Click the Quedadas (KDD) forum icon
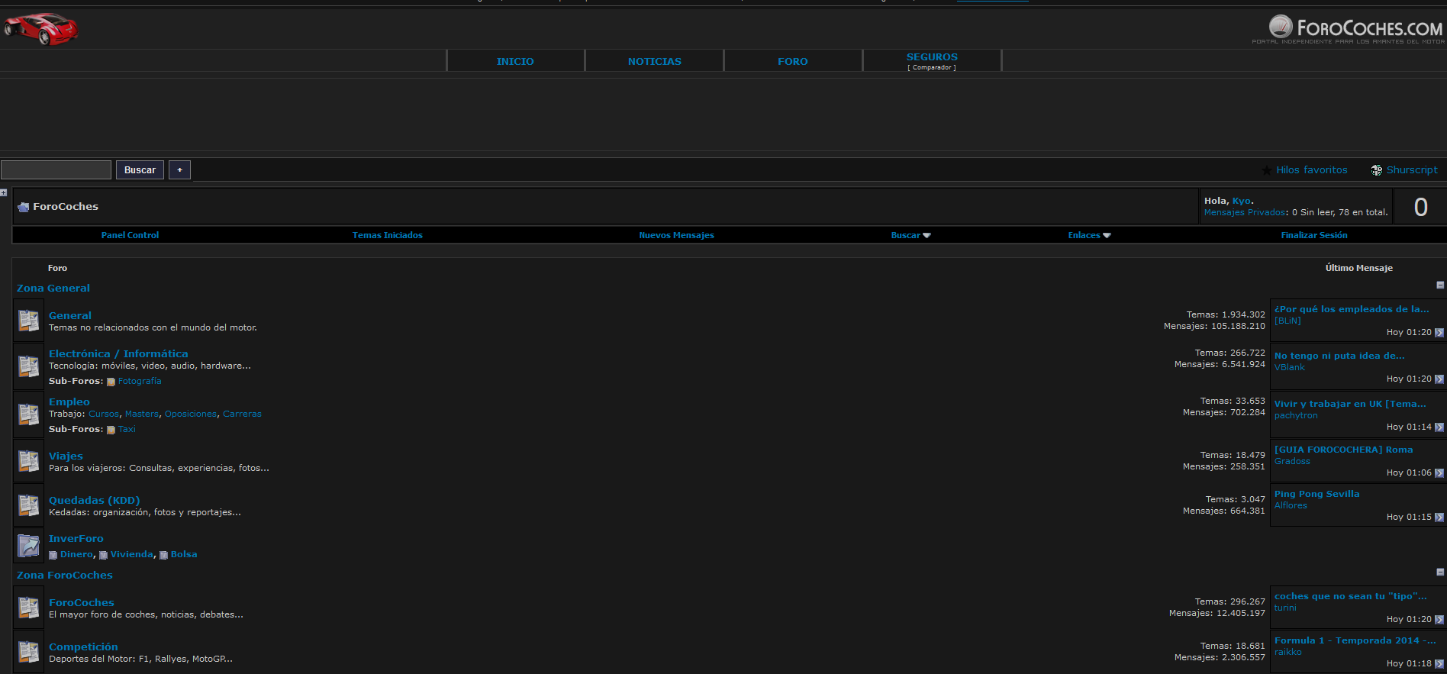Screen dimensions: 1447x674 point(29,505)
